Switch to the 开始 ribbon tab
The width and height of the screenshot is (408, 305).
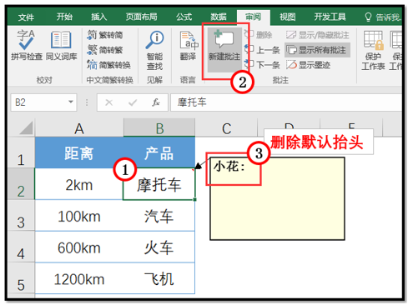coord(64,17)
